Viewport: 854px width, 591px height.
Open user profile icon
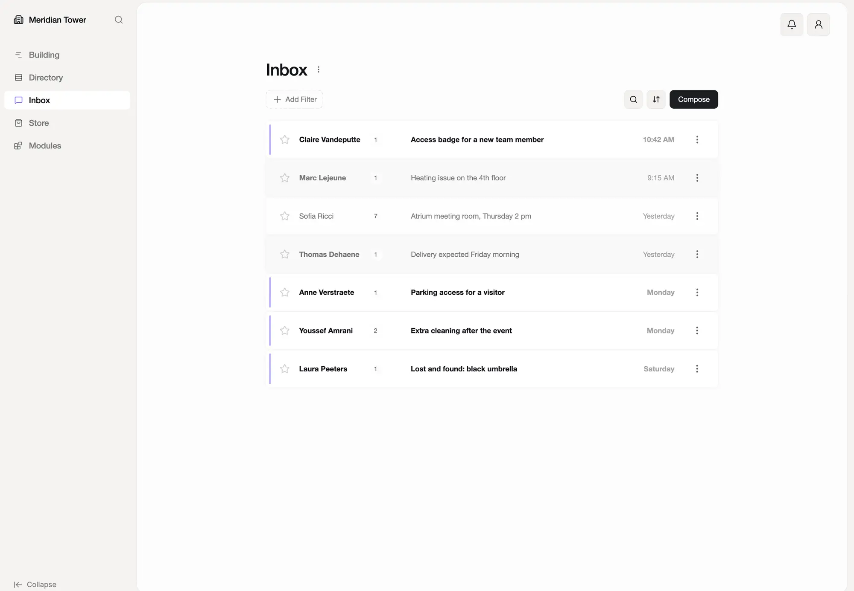tap(819, 24)
